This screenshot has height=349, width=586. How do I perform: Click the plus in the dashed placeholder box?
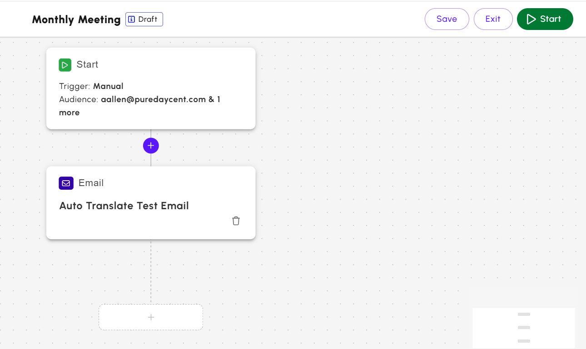[x=151, y=317]
